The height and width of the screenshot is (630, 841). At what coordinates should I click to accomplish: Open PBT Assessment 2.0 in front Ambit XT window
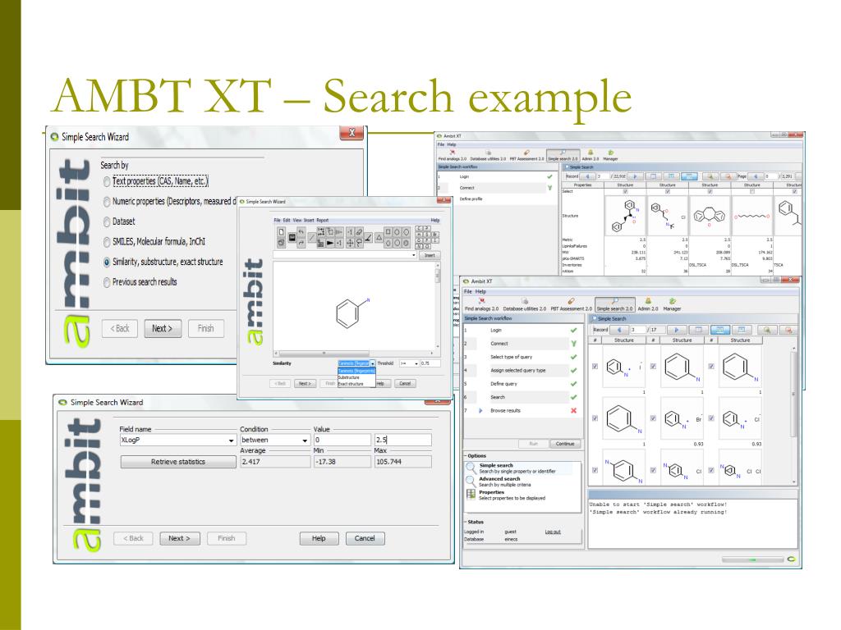[x=572, y=305]
